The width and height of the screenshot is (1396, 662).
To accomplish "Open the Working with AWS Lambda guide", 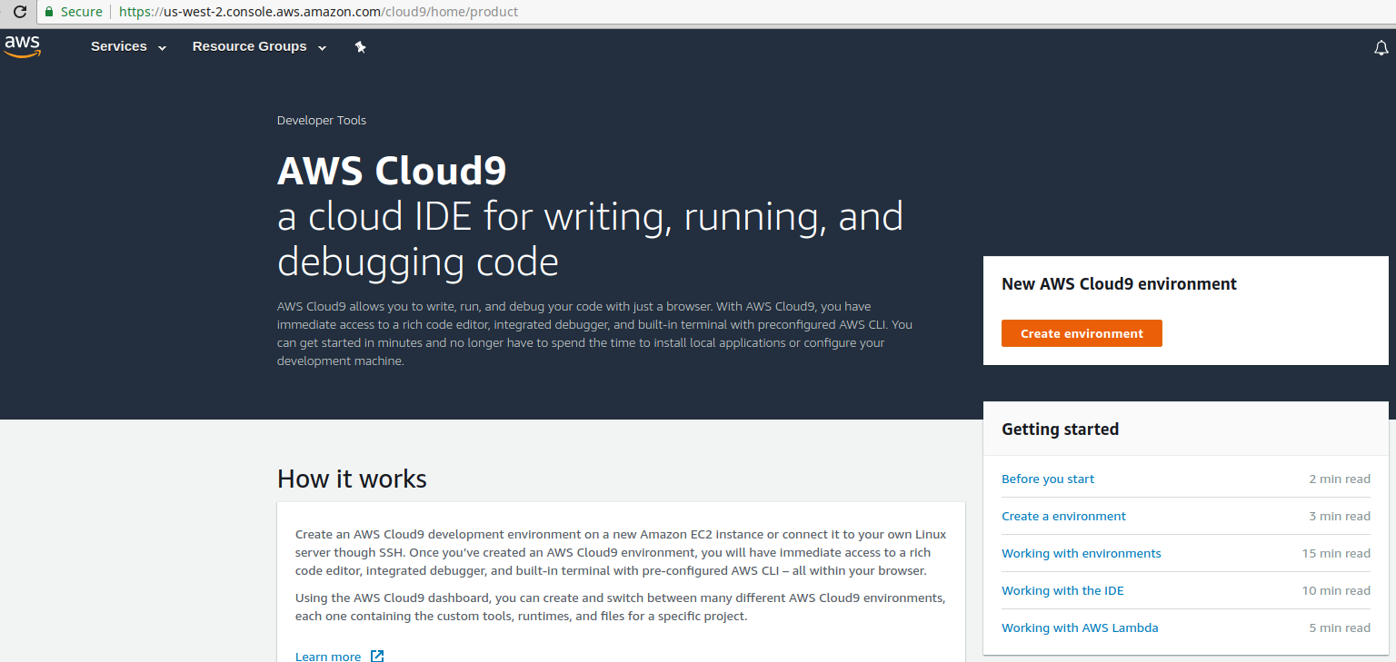I will [x=1080, y=627].
